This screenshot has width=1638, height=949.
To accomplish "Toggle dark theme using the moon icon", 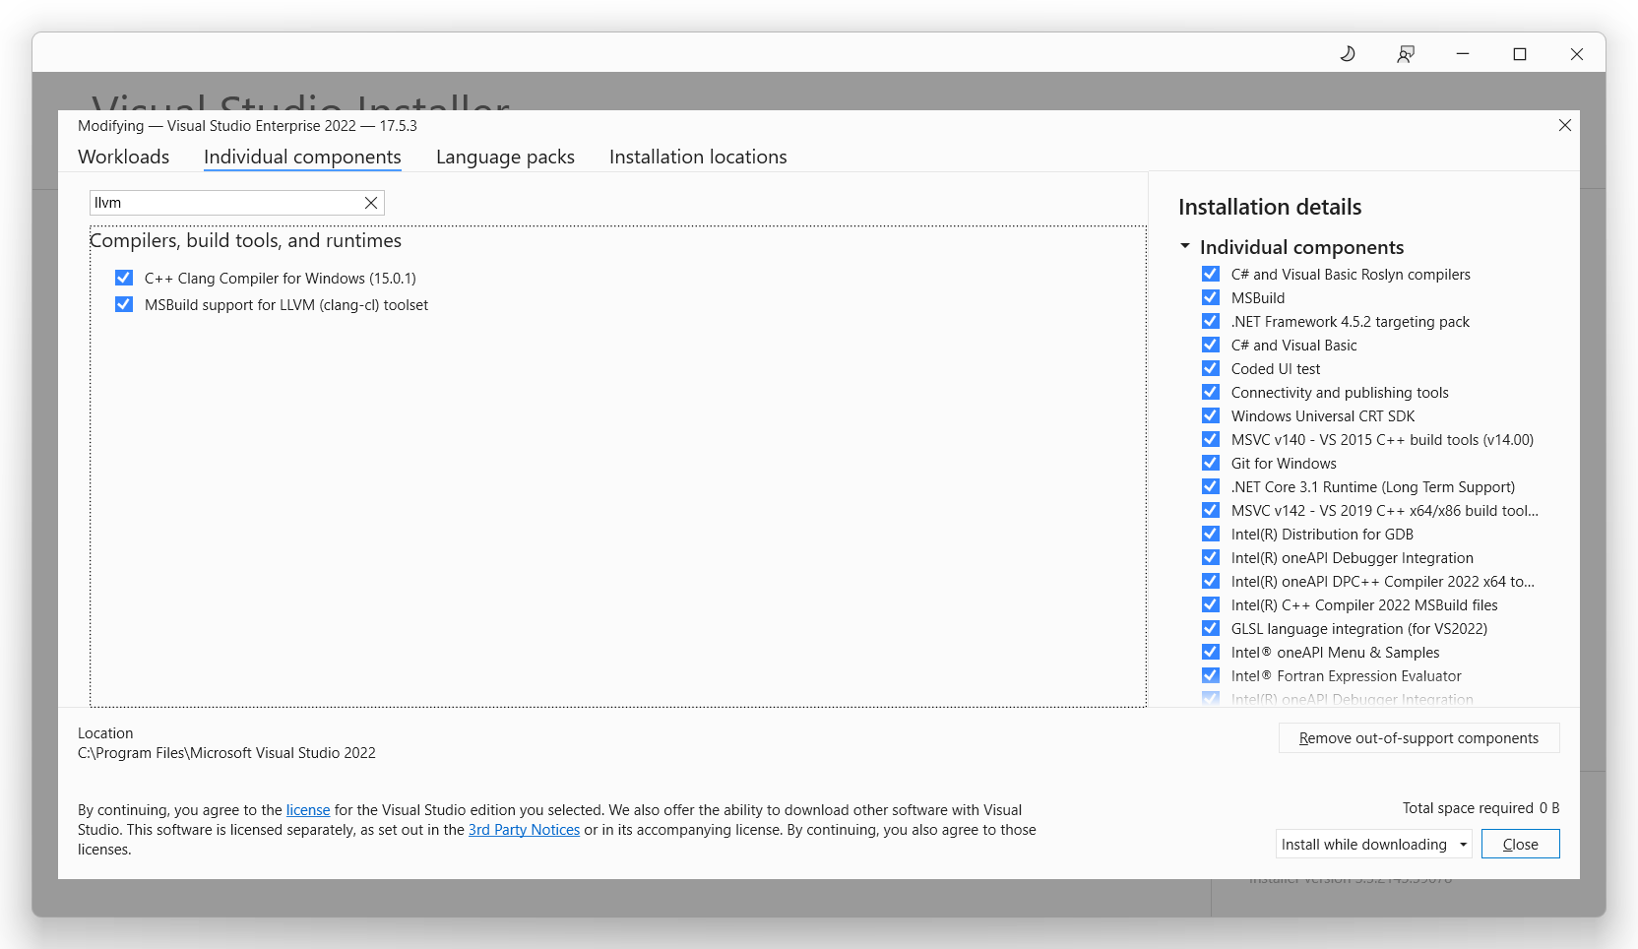I will point(1347,54).
